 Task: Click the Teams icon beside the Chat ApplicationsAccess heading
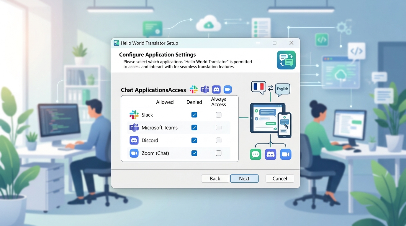pos(205,89)
